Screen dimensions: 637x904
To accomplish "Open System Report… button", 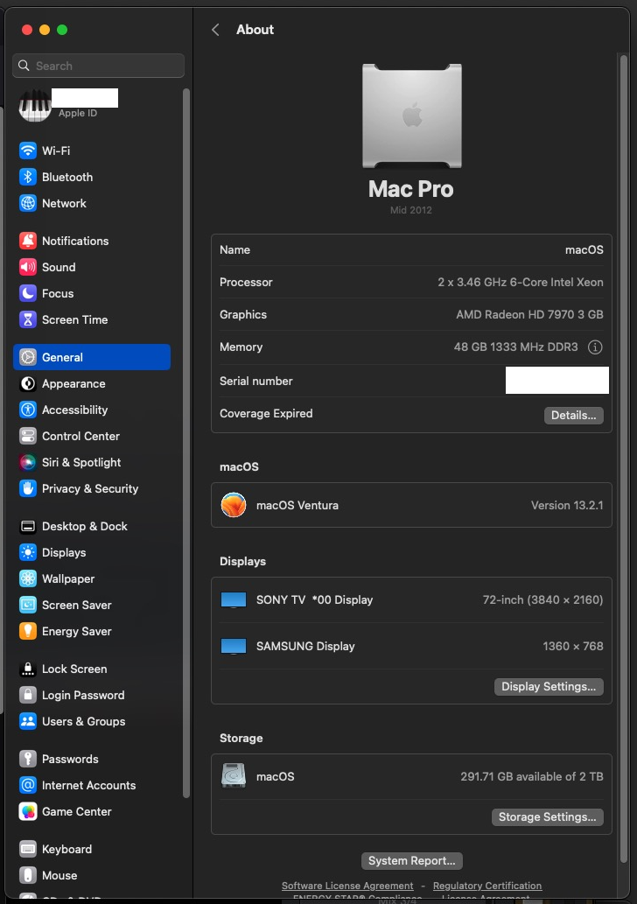I will point(411,861).
